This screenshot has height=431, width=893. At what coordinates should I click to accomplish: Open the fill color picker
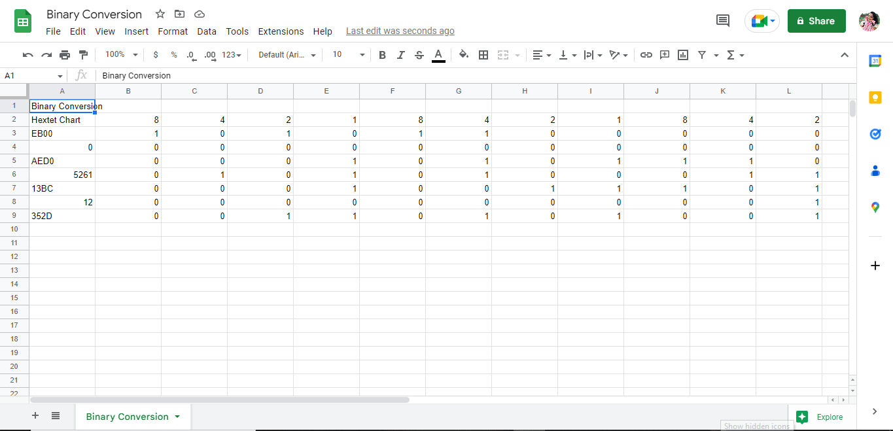(464, 55)
